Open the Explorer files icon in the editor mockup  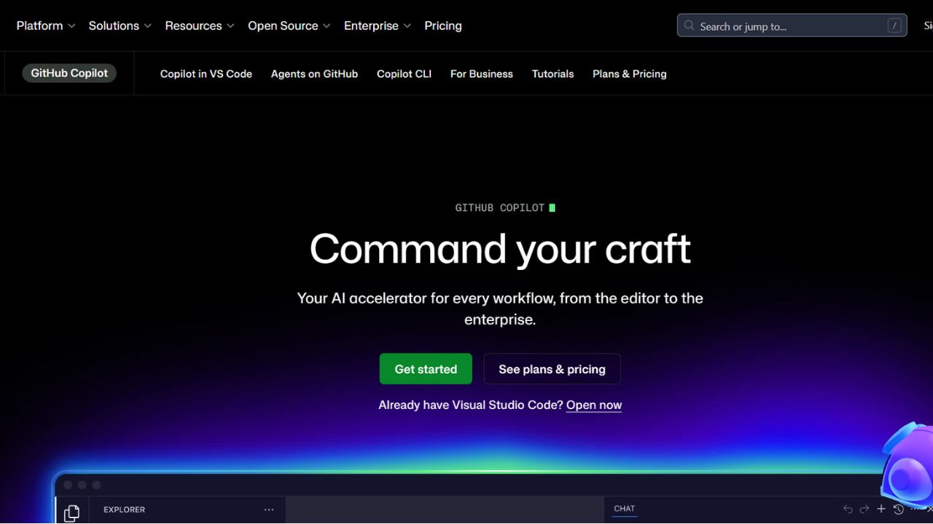tap(71, 513)
